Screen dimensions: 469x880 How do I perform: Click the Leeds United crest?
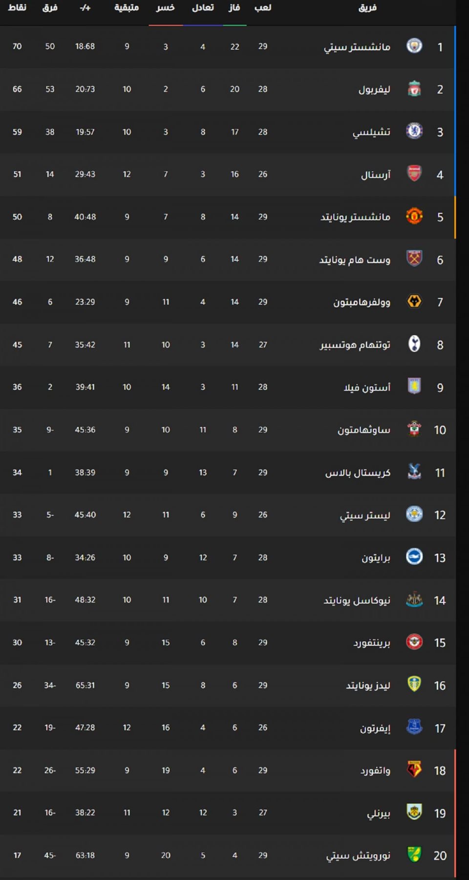(x=414, y=684)
